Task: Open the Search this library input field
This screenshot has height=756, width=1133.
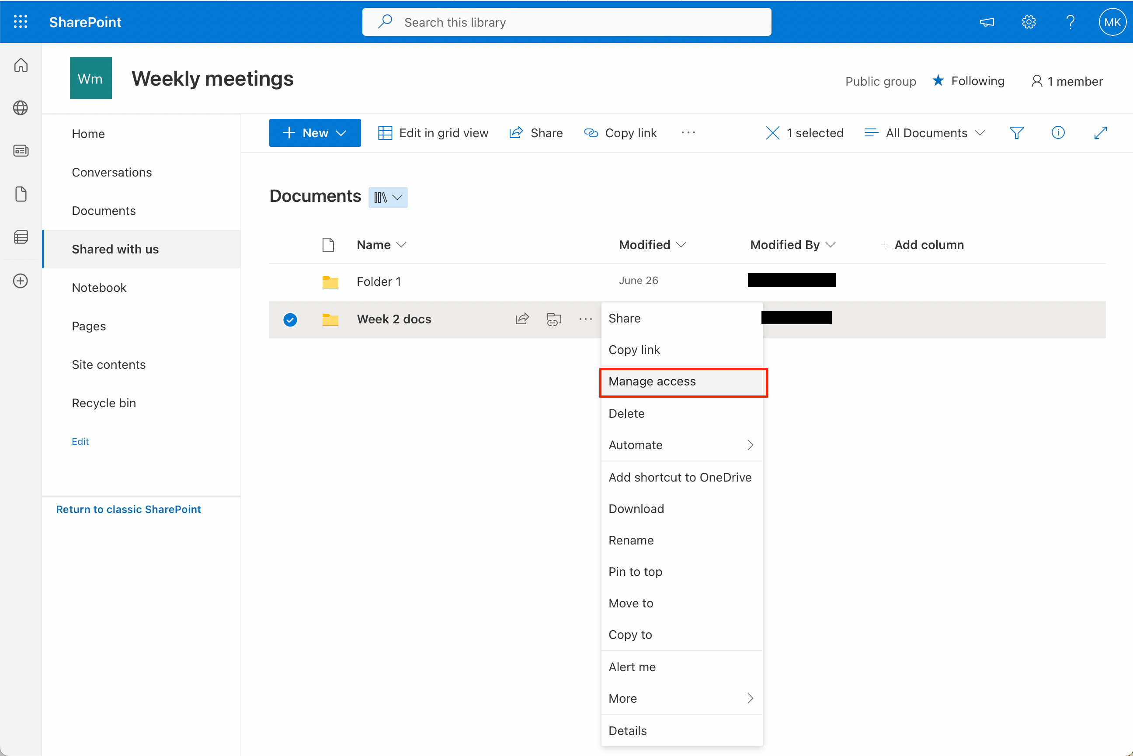Action: [567, 21]
